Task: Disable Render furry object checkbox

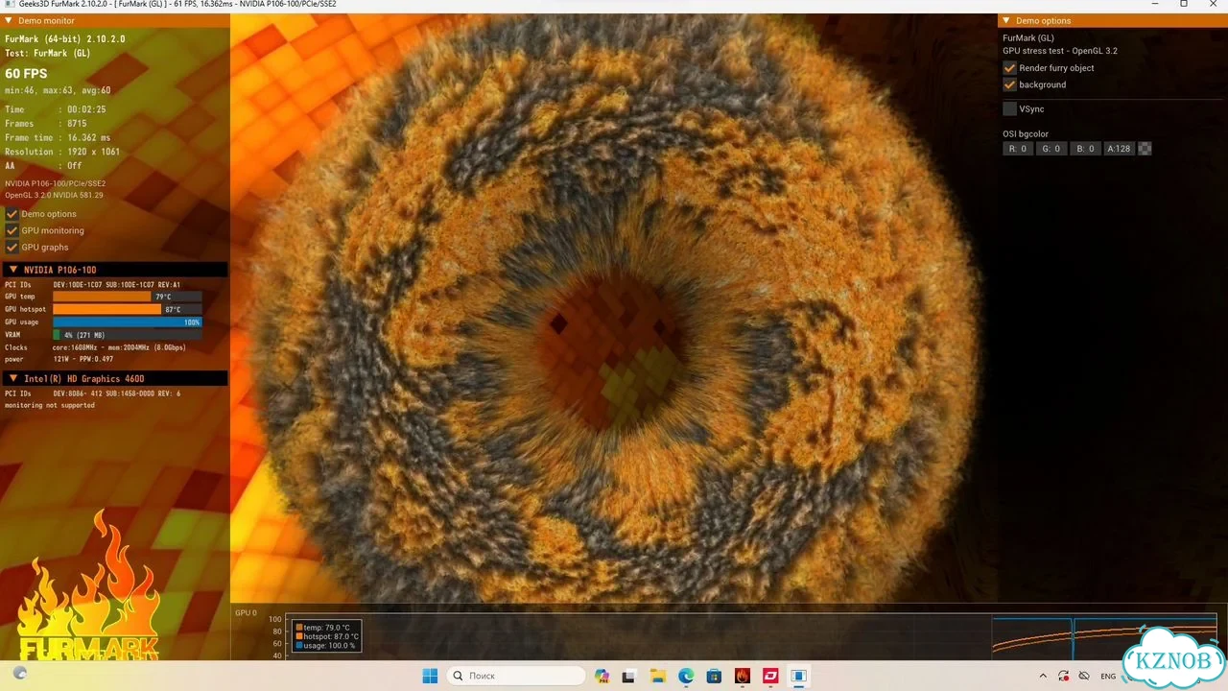Action: point(1009,68)
